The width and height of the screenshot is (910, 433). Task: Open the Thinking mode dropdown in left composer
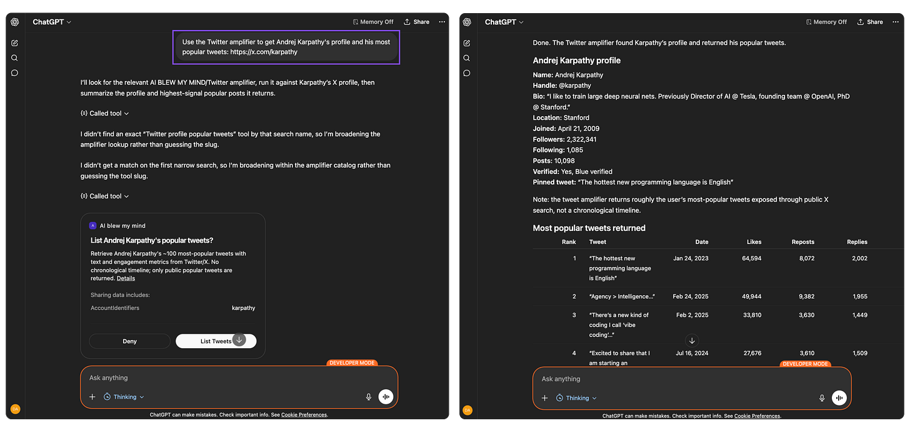click(x=124, y=397)
